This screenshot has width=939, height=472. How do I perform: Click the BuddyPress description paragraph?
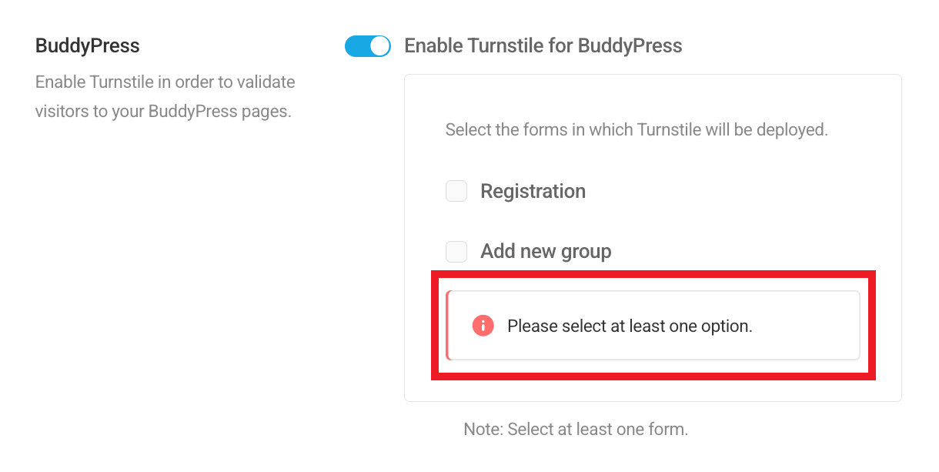165,96
